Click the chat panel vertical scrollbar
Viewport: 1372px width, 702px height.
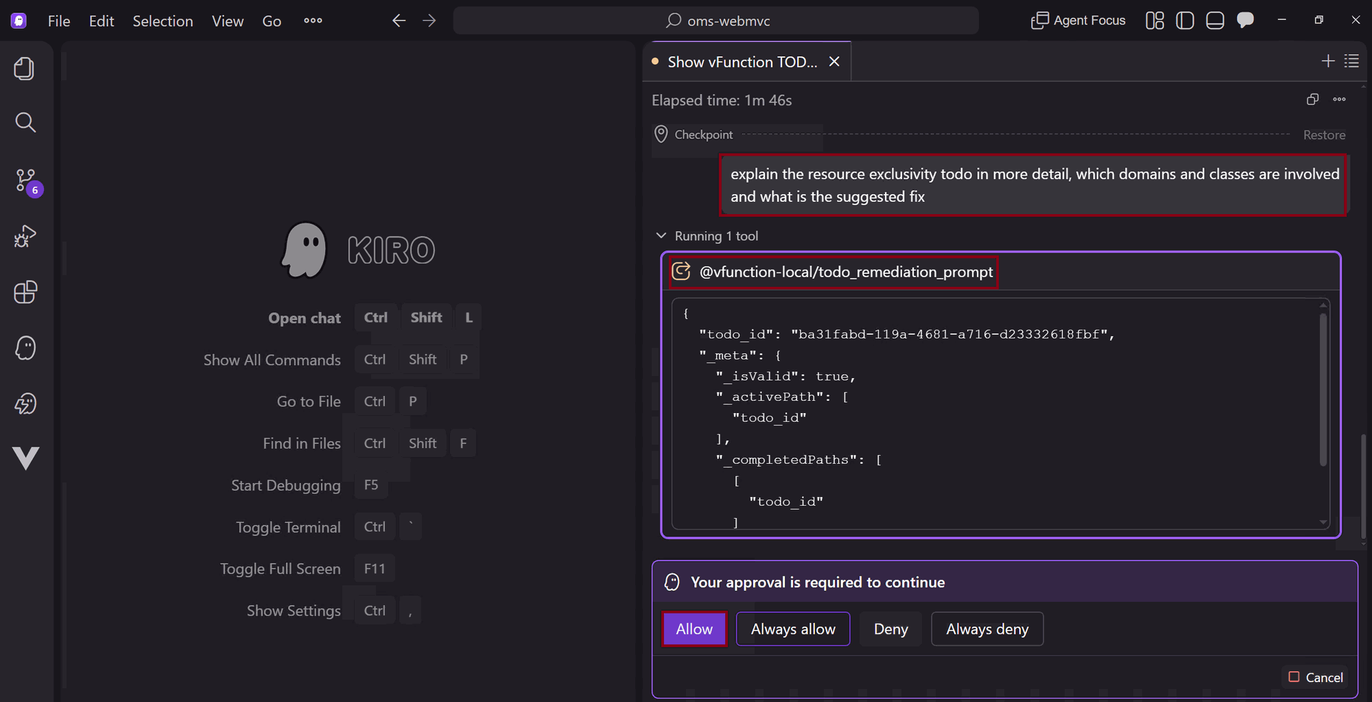[1362, 487]
